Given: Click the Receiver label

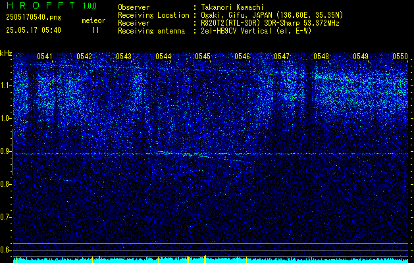Looking at the screenshot, I should (134, 23).
